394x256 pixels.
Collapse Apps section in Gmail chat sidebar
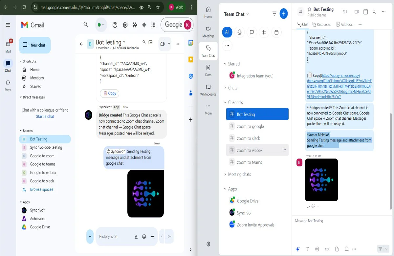[x=21, y=202]
